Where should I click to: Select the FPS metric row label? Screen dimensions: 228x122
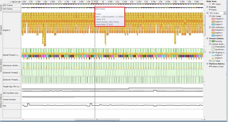(4, 106)
